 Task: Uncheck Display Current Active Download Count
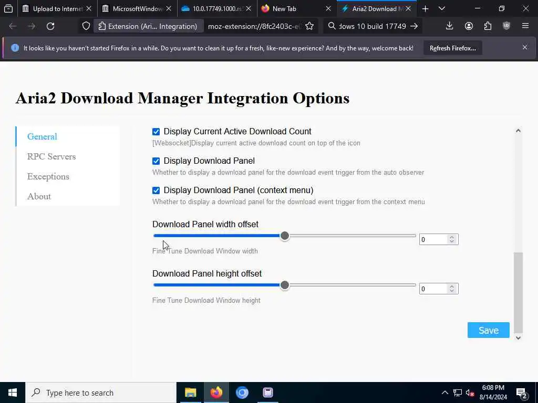pyautogui.click(x=156, y=132)
